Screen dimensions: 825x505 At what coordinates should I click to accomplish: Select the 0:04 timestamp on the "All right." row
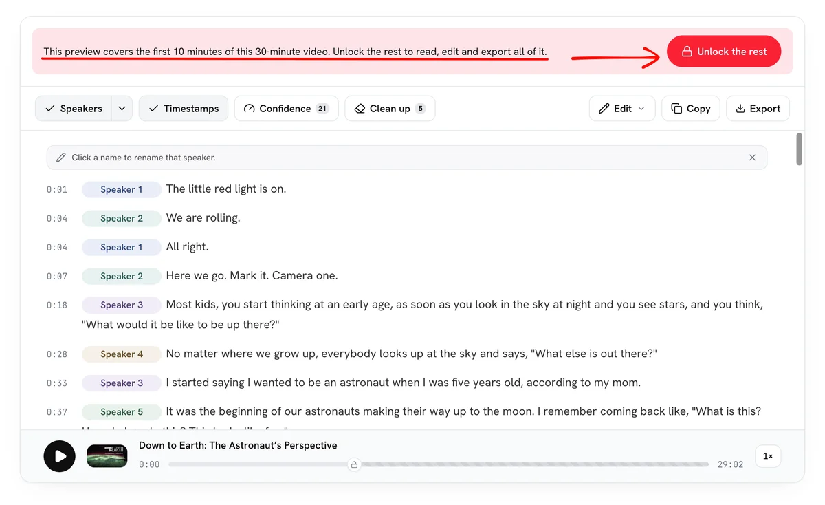[x=57, y=247]
